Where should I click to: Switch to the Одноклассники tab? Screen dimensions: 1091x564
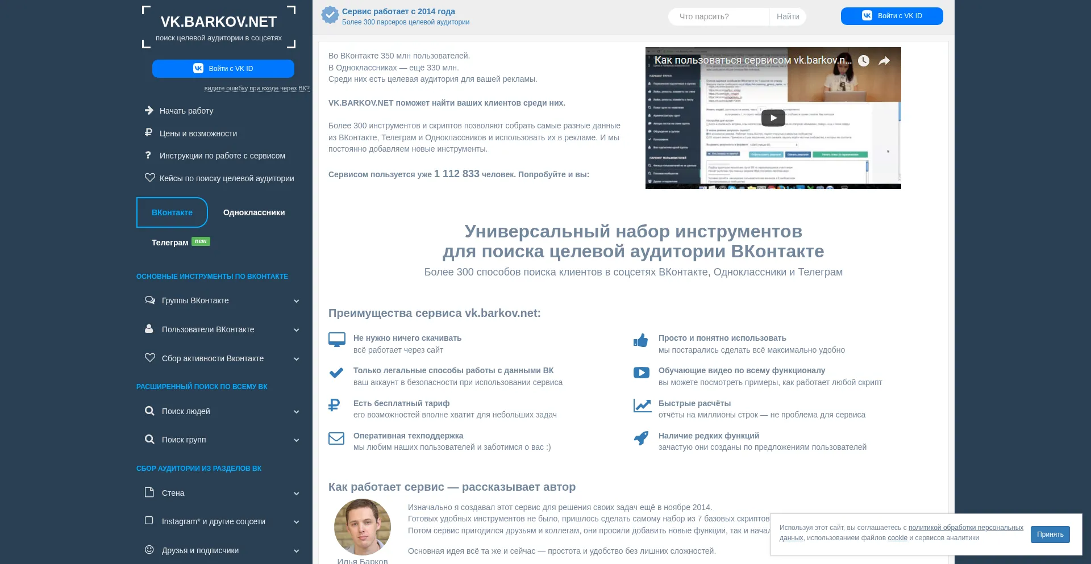[254, 212]
